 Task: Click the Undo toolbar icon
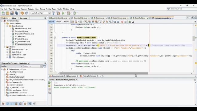tap(22, 13)
